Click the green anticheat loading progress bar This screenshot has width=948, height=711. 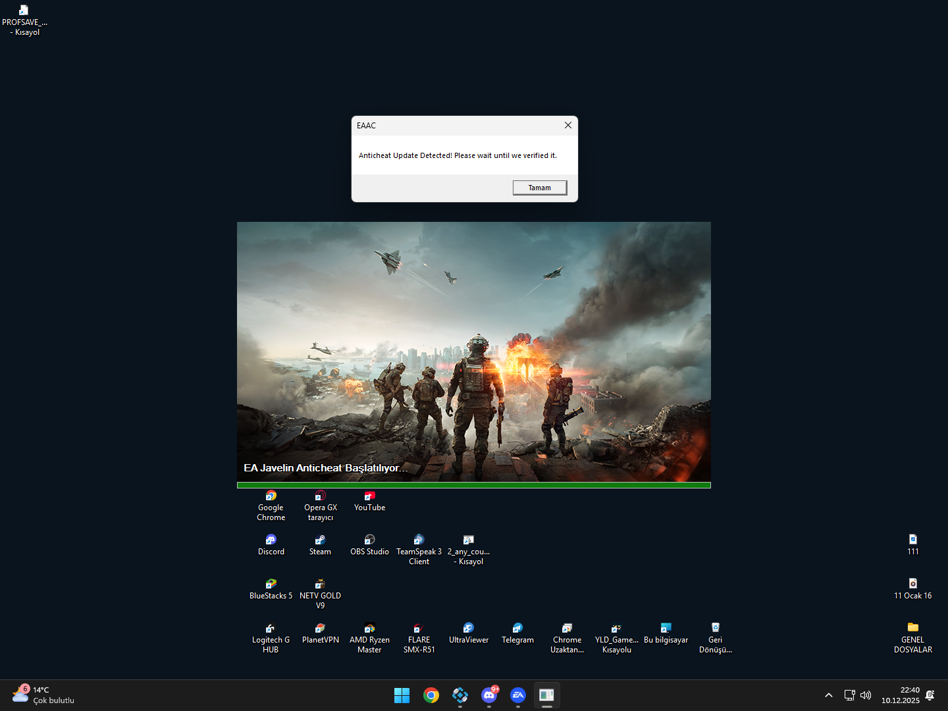pos(474,485)
